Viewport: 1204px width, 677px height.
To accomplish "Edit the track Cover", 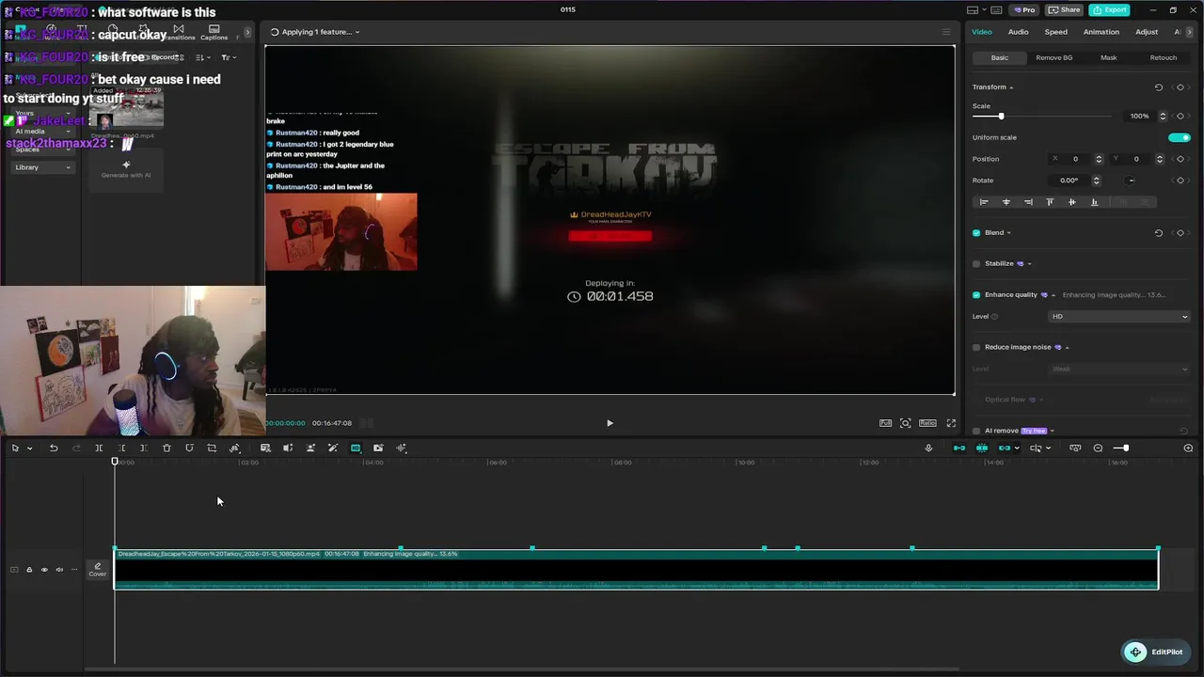I will 97,570.
